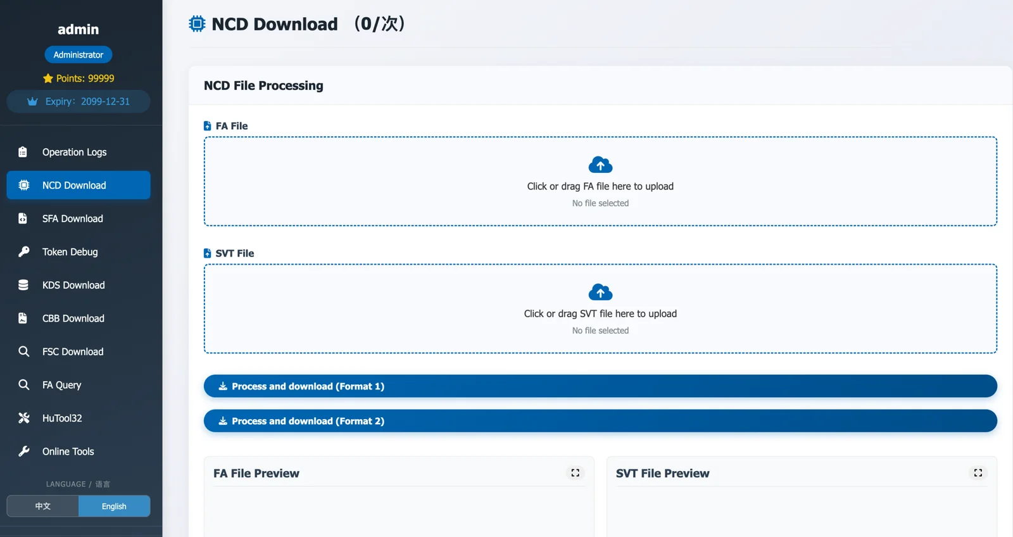Click 'Click or drag SVT file here to upload'

(x=600, y=313)
